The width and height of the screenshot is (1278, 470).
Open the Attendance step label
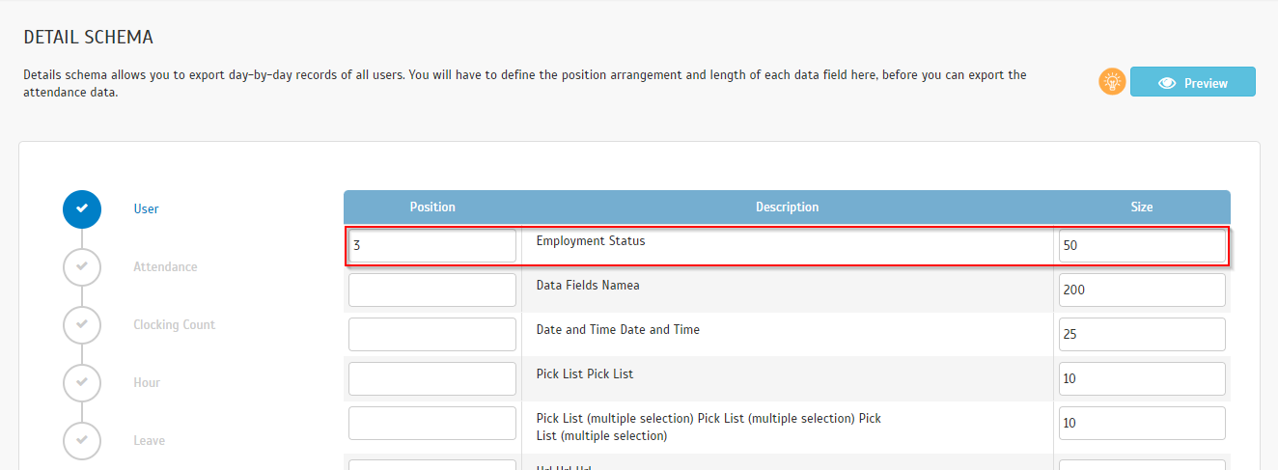(165, 266)
